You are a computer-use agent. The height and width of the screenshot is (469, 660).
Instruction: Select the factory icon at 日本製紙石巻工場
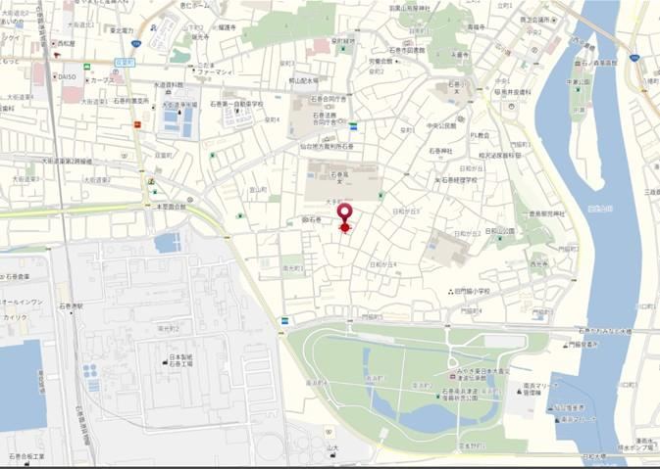pos(165,362)
